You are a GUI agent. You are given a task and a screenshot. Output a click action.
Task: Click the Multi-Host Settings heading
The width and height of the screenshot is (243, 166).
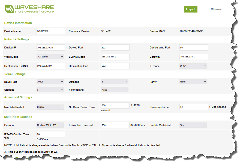point(18,117)
